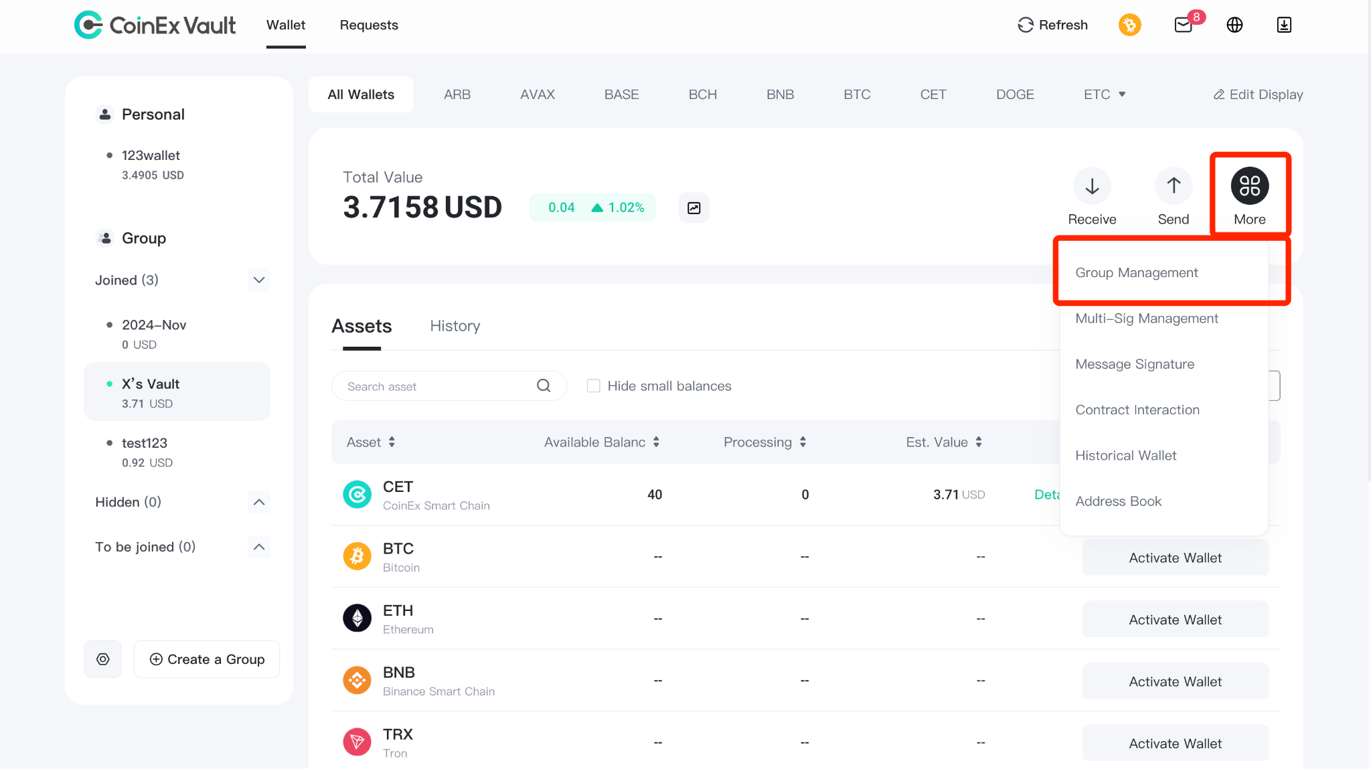Open the Assets tab

point(361,326)
